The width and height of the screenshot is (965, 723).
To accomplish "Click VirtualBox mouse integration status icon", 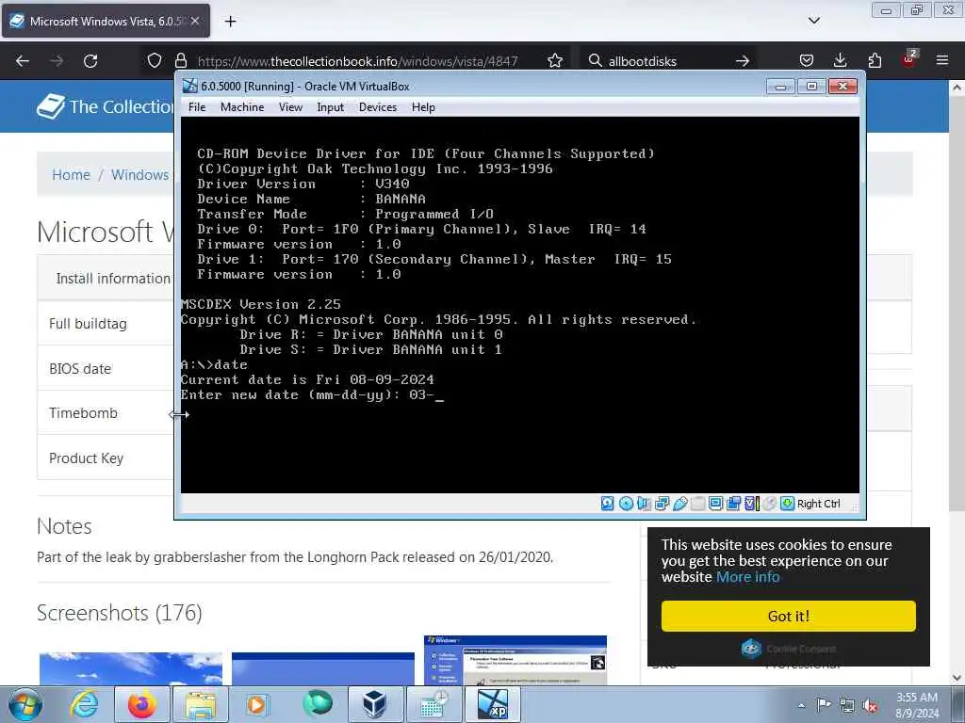I will coord(769,504).
